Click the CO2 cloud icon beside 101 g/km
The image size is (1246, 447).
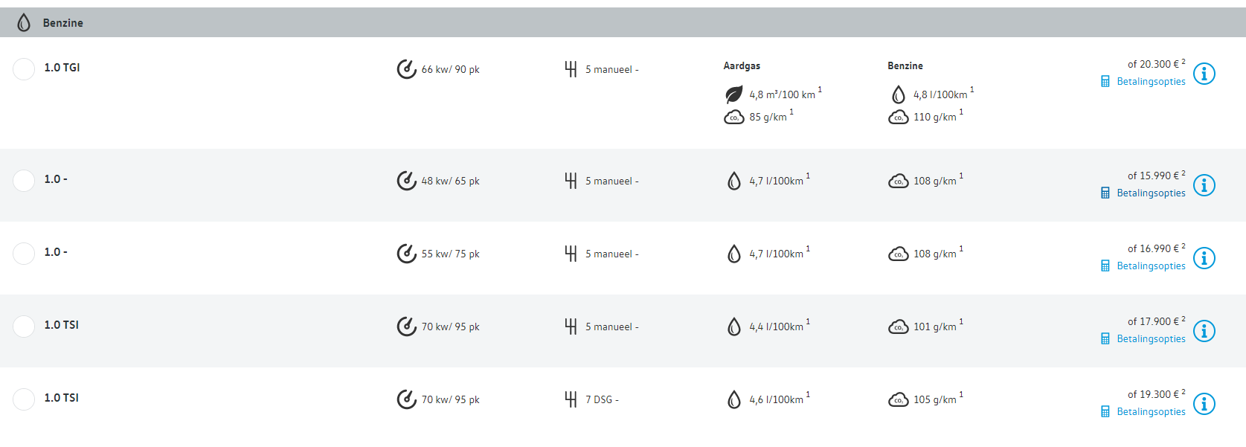click(x=898, y=327)
